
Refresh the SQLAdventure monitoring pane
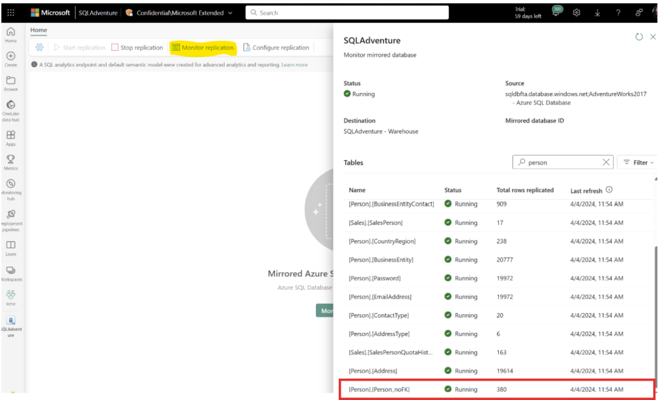pos(639,37)
